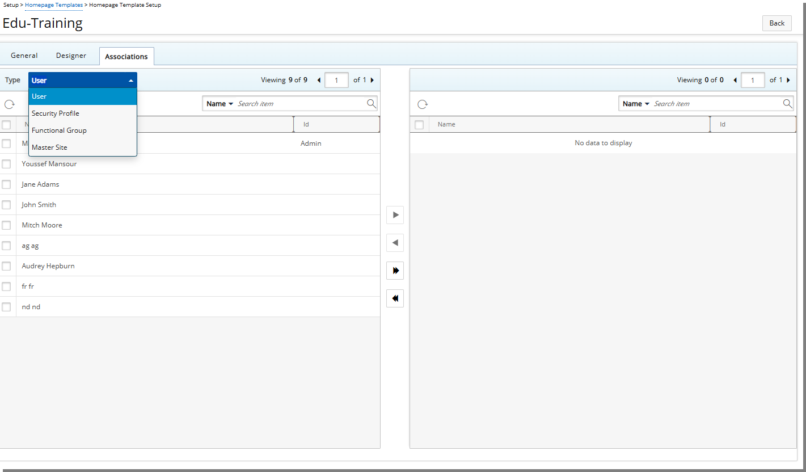Open the Homepage Templates breadcrumb link
806x472 pixels.
point(54,5)
